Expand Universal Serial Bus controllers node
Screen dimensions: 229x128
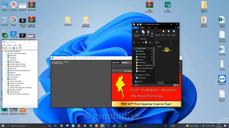coord(6,94)
